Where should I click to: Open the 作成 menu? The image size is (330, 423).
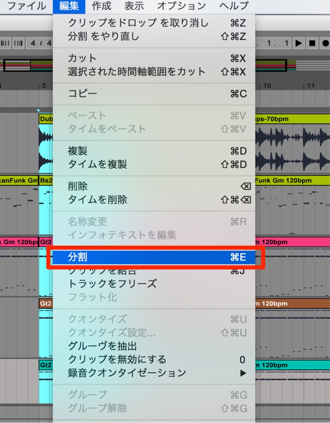point(101,6)
